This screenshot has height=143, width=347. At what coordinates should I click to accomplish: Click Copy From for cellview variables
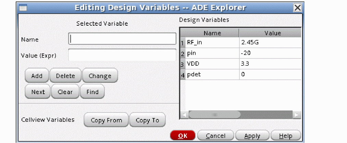(106, 120)
